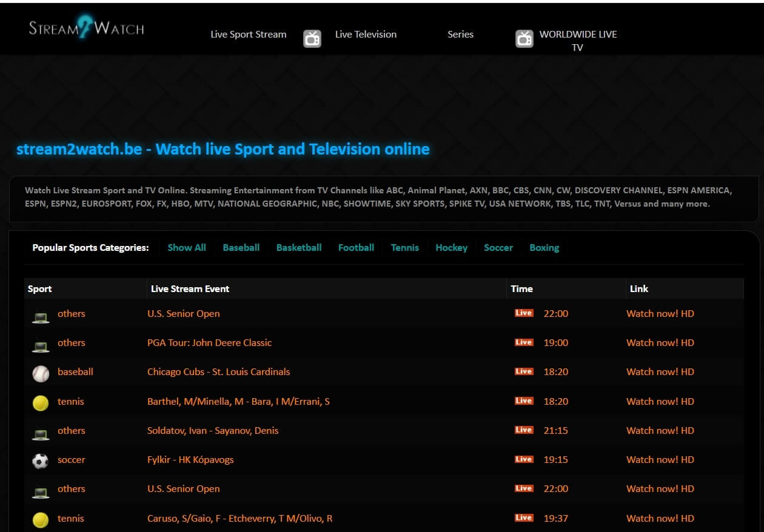The width and height of the screenshot is (764, 532).
Task: Click the Fylkir - HK Kópavogs event link
Action: click(x=192, y=460)
